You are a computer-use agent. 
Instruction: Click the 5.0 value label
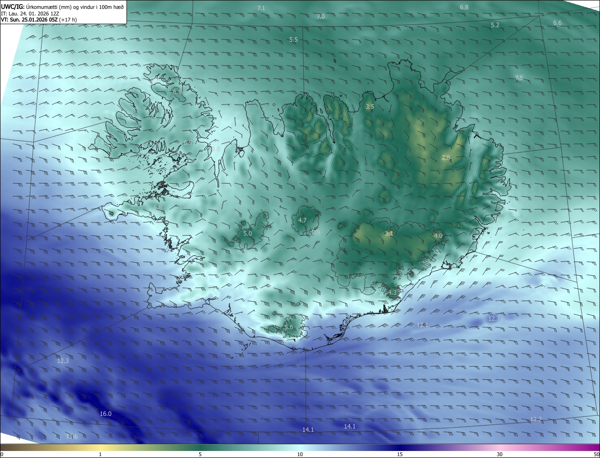pos(247,233)
